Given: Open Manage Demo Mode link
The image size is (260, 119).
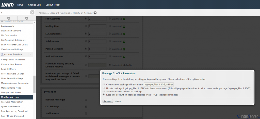Looking at the screenshot, I should (x=11, y=88).
